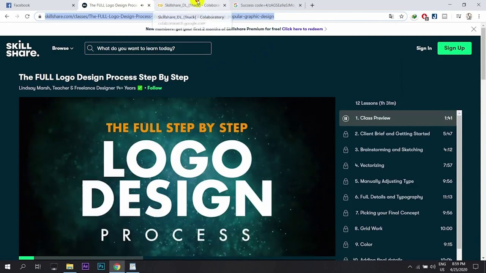
Task: Click the Sign In link
Action: 424,48
